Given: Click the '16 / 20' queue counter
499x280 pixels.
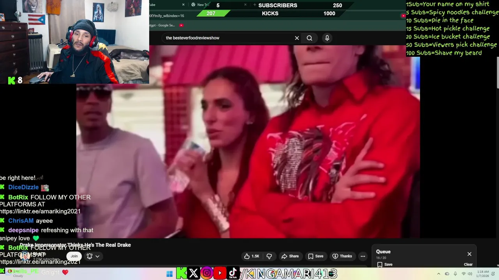Looking at the screenshot, I should [381, 258].
